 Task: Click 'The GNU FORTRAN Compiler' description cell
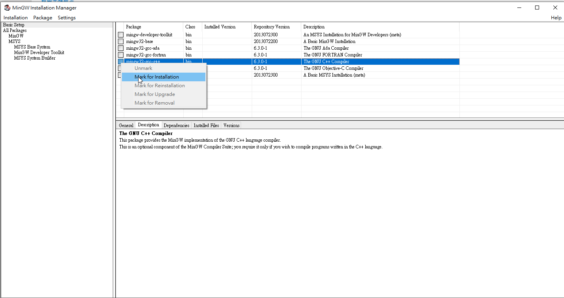[333, 55]
